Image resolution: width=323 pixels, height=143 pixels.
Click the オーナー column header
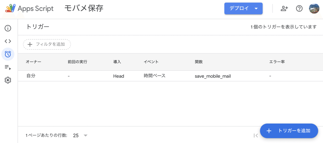(33, 62)
